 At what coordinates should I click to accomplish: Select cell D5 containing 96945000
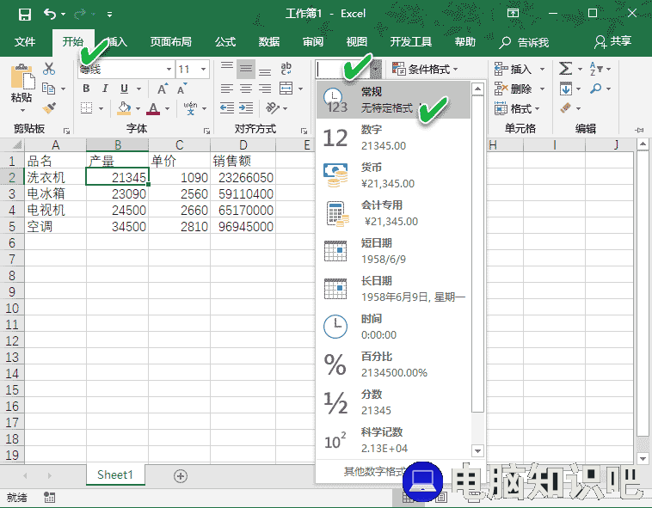click(243, 226)
